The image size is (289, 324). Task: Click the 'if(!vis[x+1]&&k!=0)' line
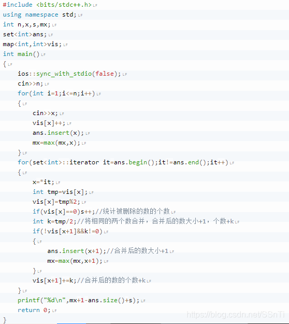[x=67, y=231]
